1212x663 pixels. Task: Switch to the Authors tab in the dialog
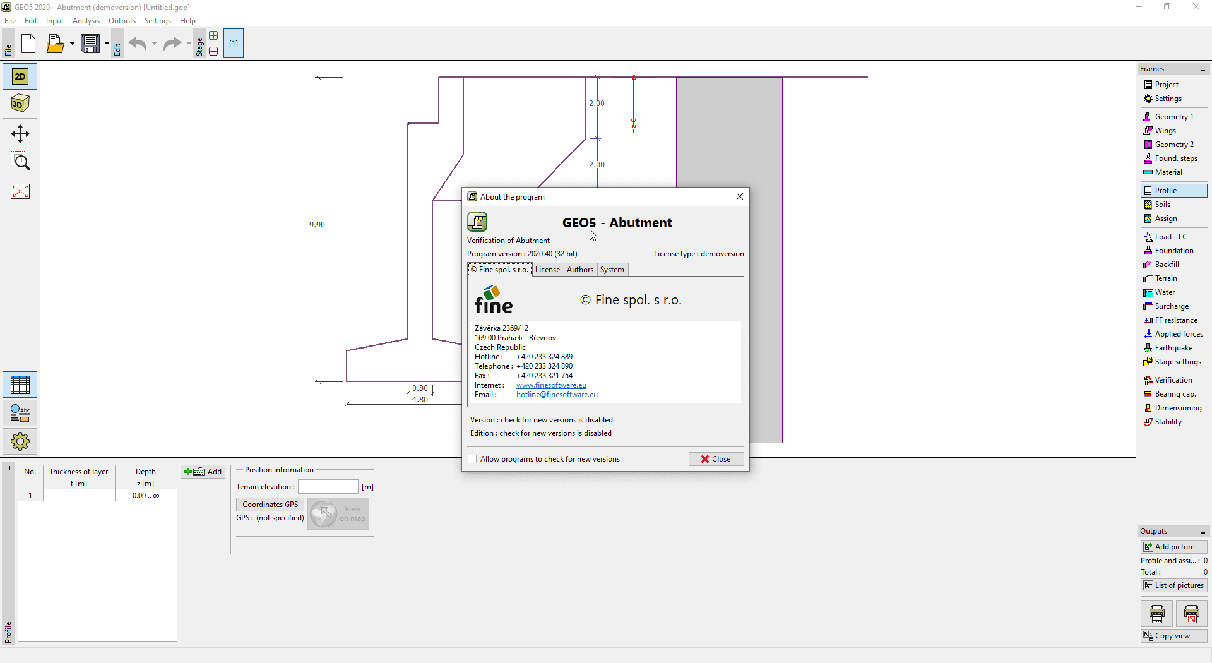[579, 270]
